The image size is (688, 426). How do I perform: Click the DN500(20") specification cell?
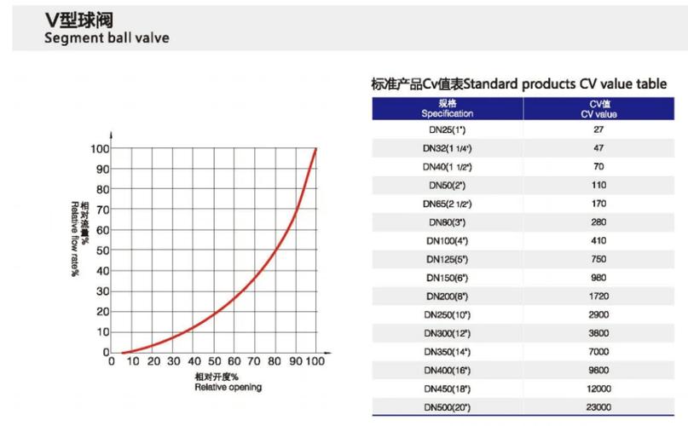tap(448, 407)
